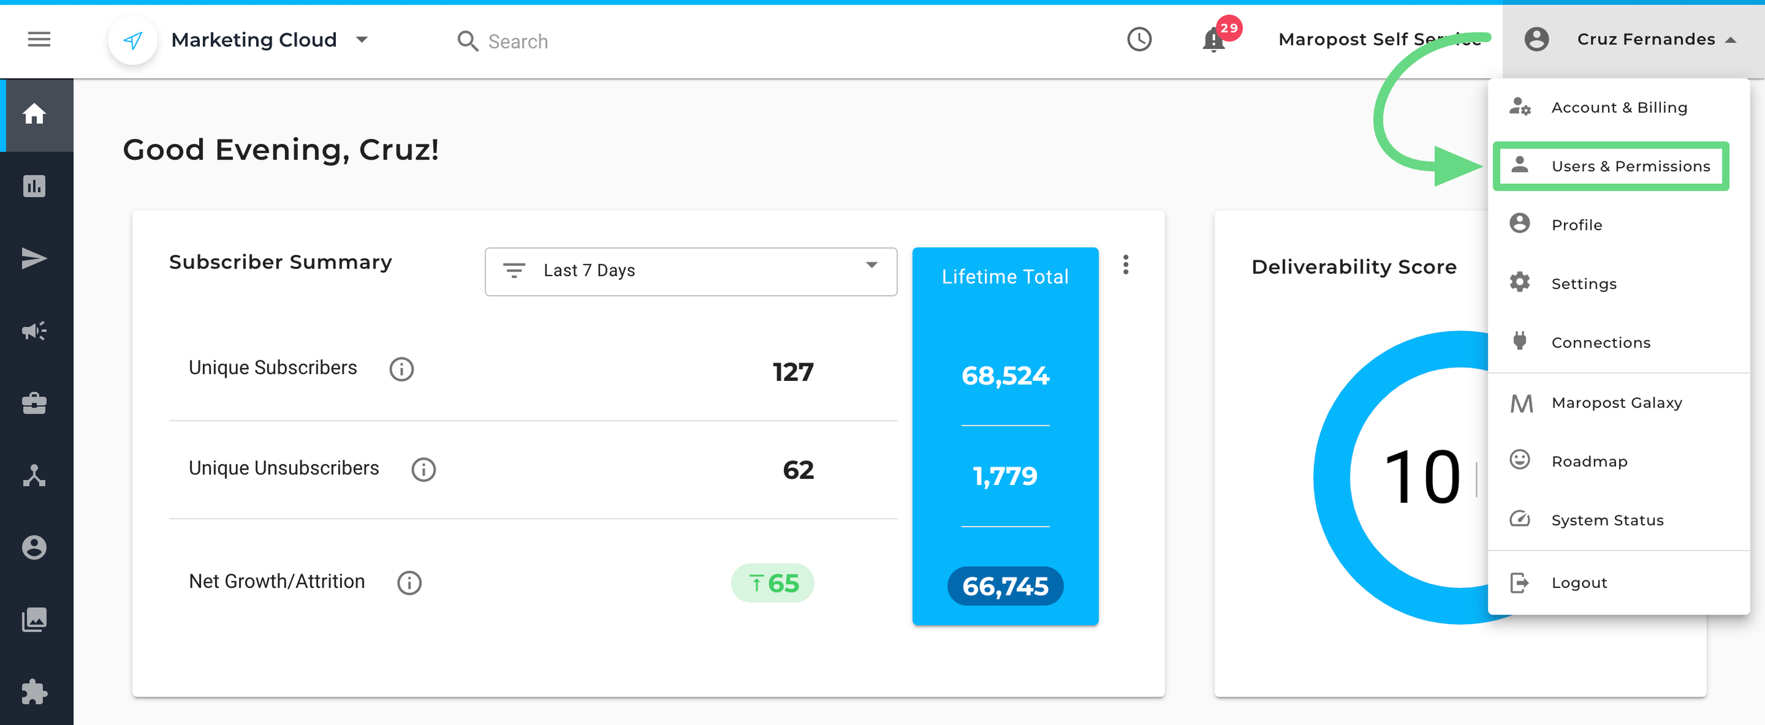The height and width of the screenshot is (725, 1765).
Task: Open the puzzle-piece integrations sidebar icon
Action: click(x=34, y=692)
